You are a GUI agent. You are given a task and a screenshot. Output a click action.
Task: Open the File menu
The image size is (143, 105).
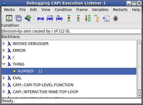tap(22, 10)
